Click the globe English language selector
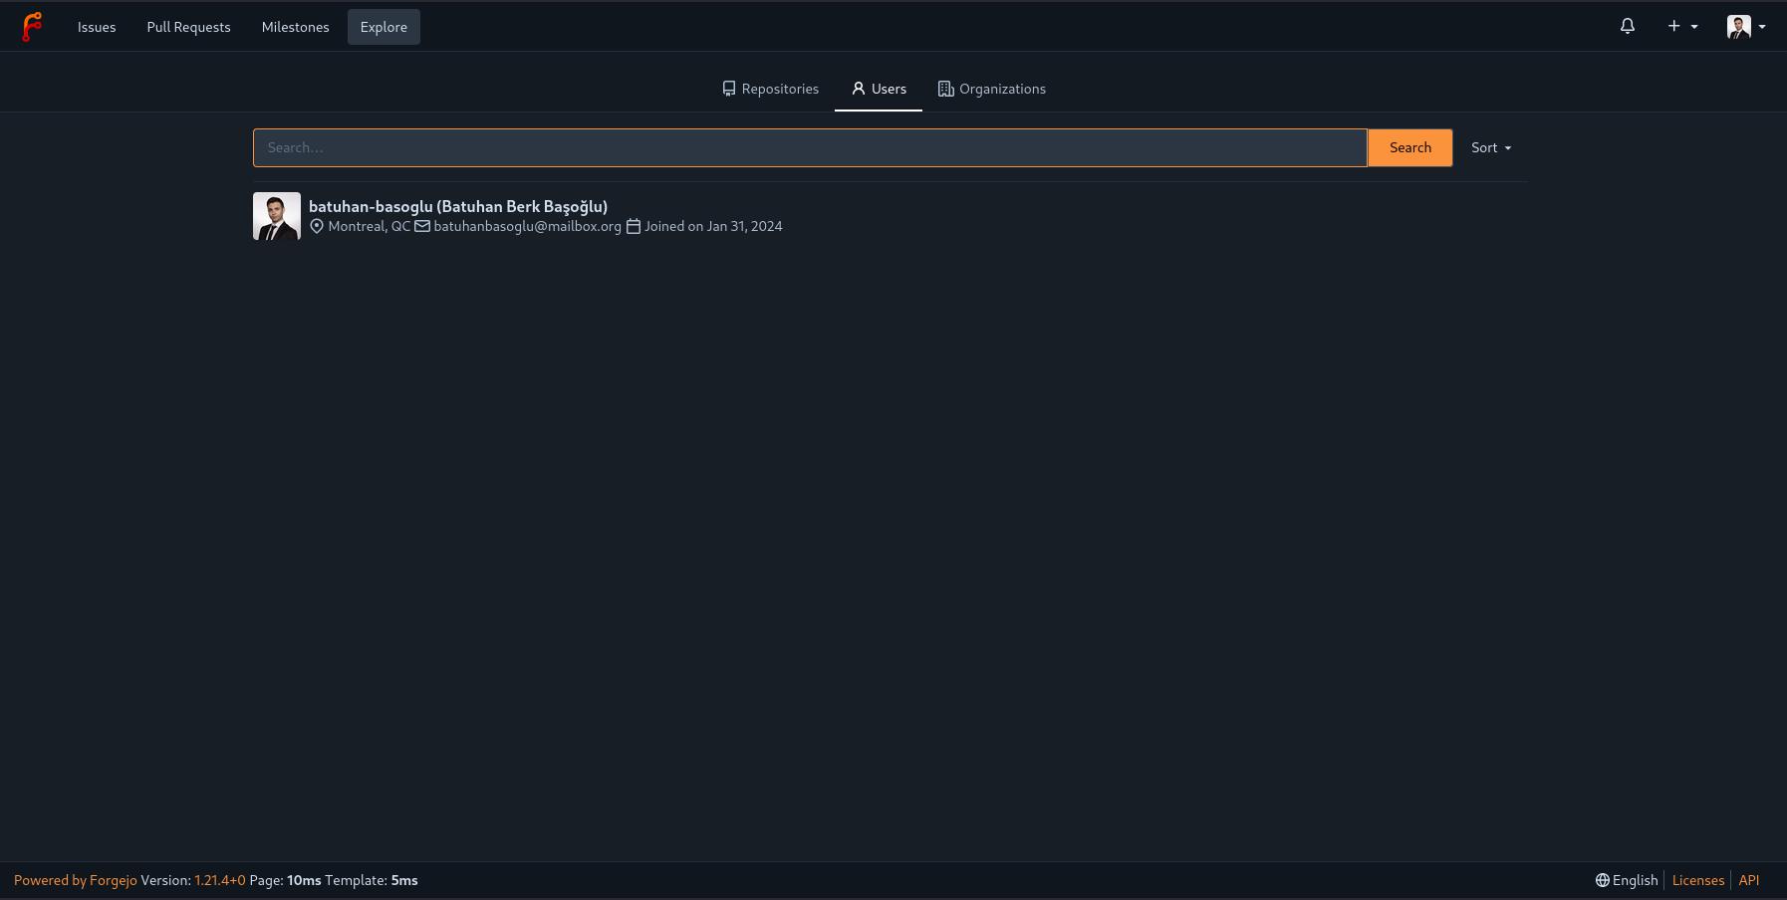 pos(1626,880)
